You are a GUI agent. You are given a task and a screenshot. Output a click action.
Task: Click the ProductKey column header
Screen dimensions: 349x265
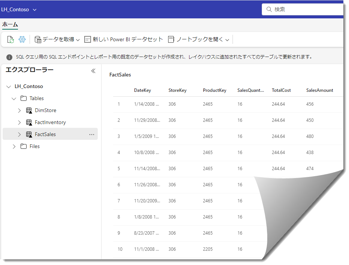pos(215,90)
